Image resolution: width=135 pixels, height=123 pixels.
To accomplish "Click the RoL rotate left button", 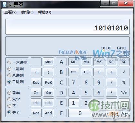I will [x=36, y=82].
